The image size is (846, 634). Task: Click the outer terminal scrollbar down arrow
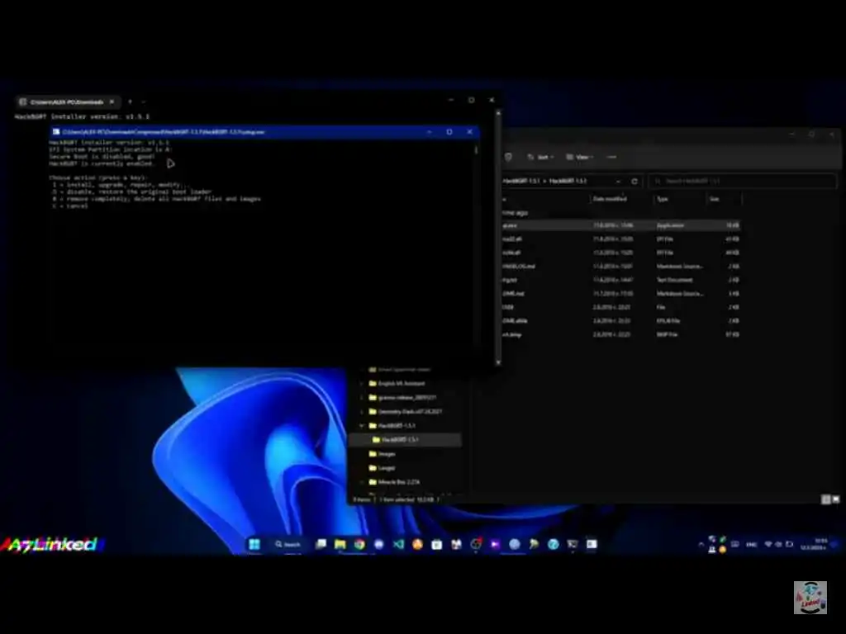[498, 362]
